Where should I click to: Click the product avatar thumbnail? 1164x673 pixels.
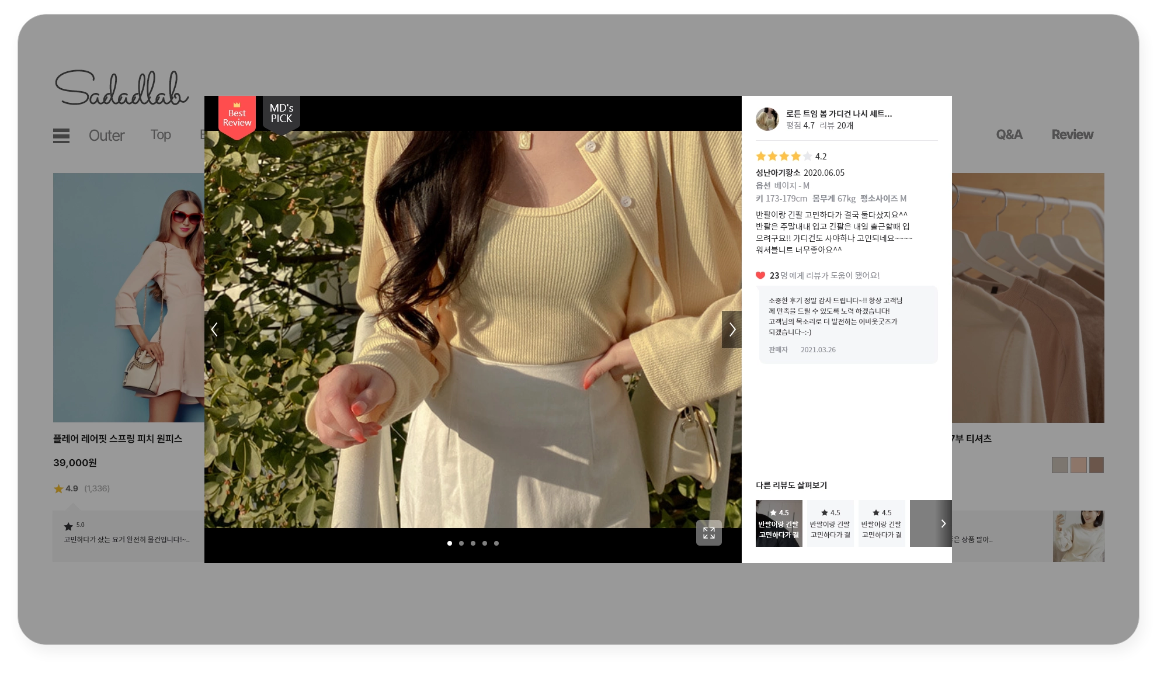click(x=767, y=119)
